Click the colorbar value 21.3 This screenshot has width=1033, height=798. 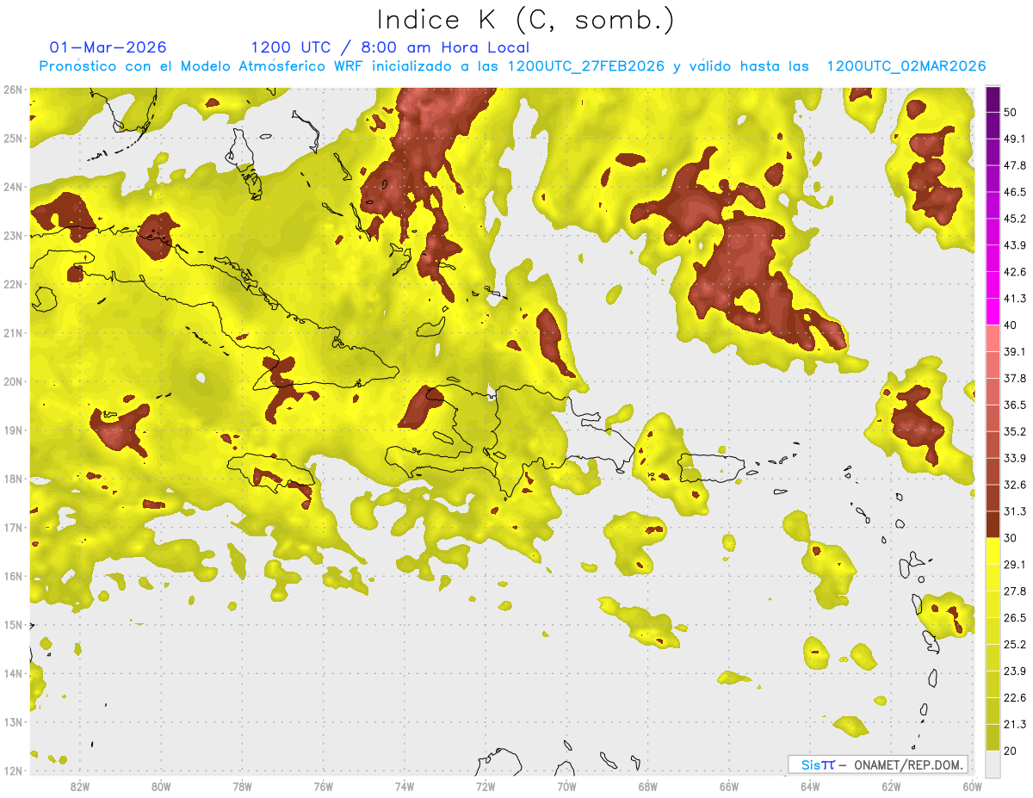tap(1015, 724)
